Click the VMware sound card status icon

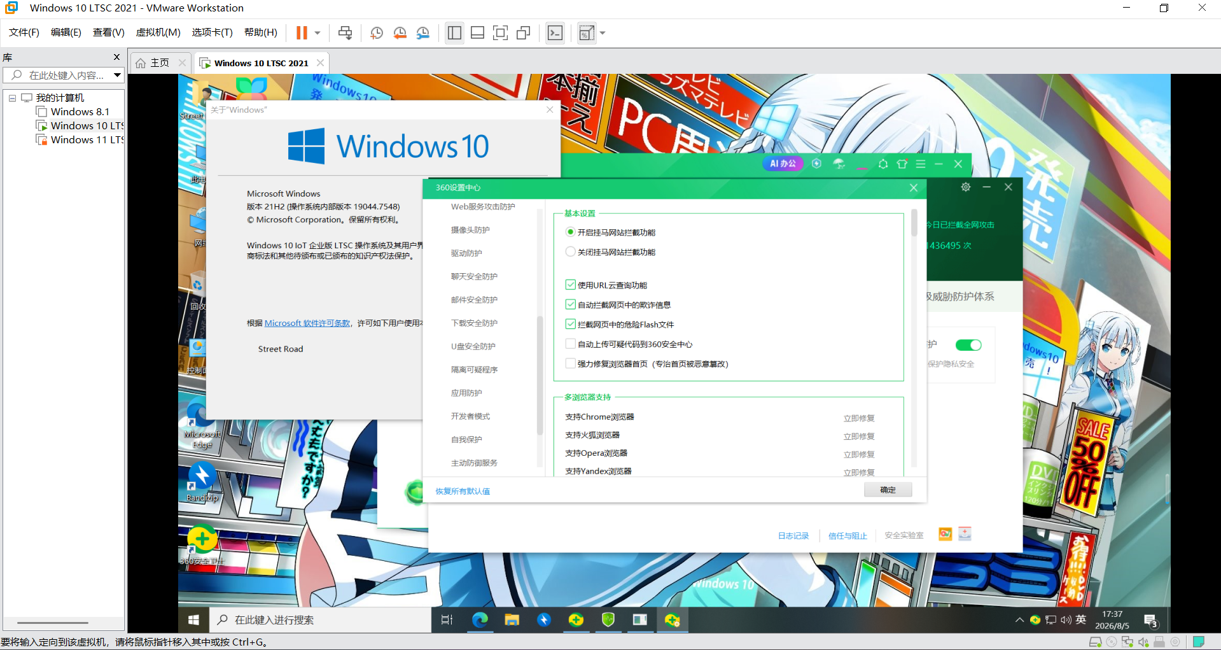1143,642
